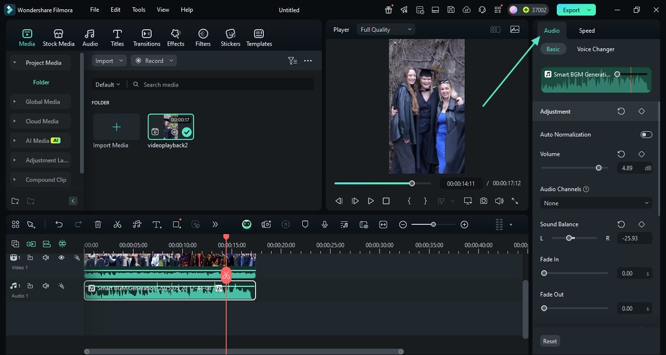
Task: Open support via the headset icon
Action: pyautogui.click(x=482, y=10)
